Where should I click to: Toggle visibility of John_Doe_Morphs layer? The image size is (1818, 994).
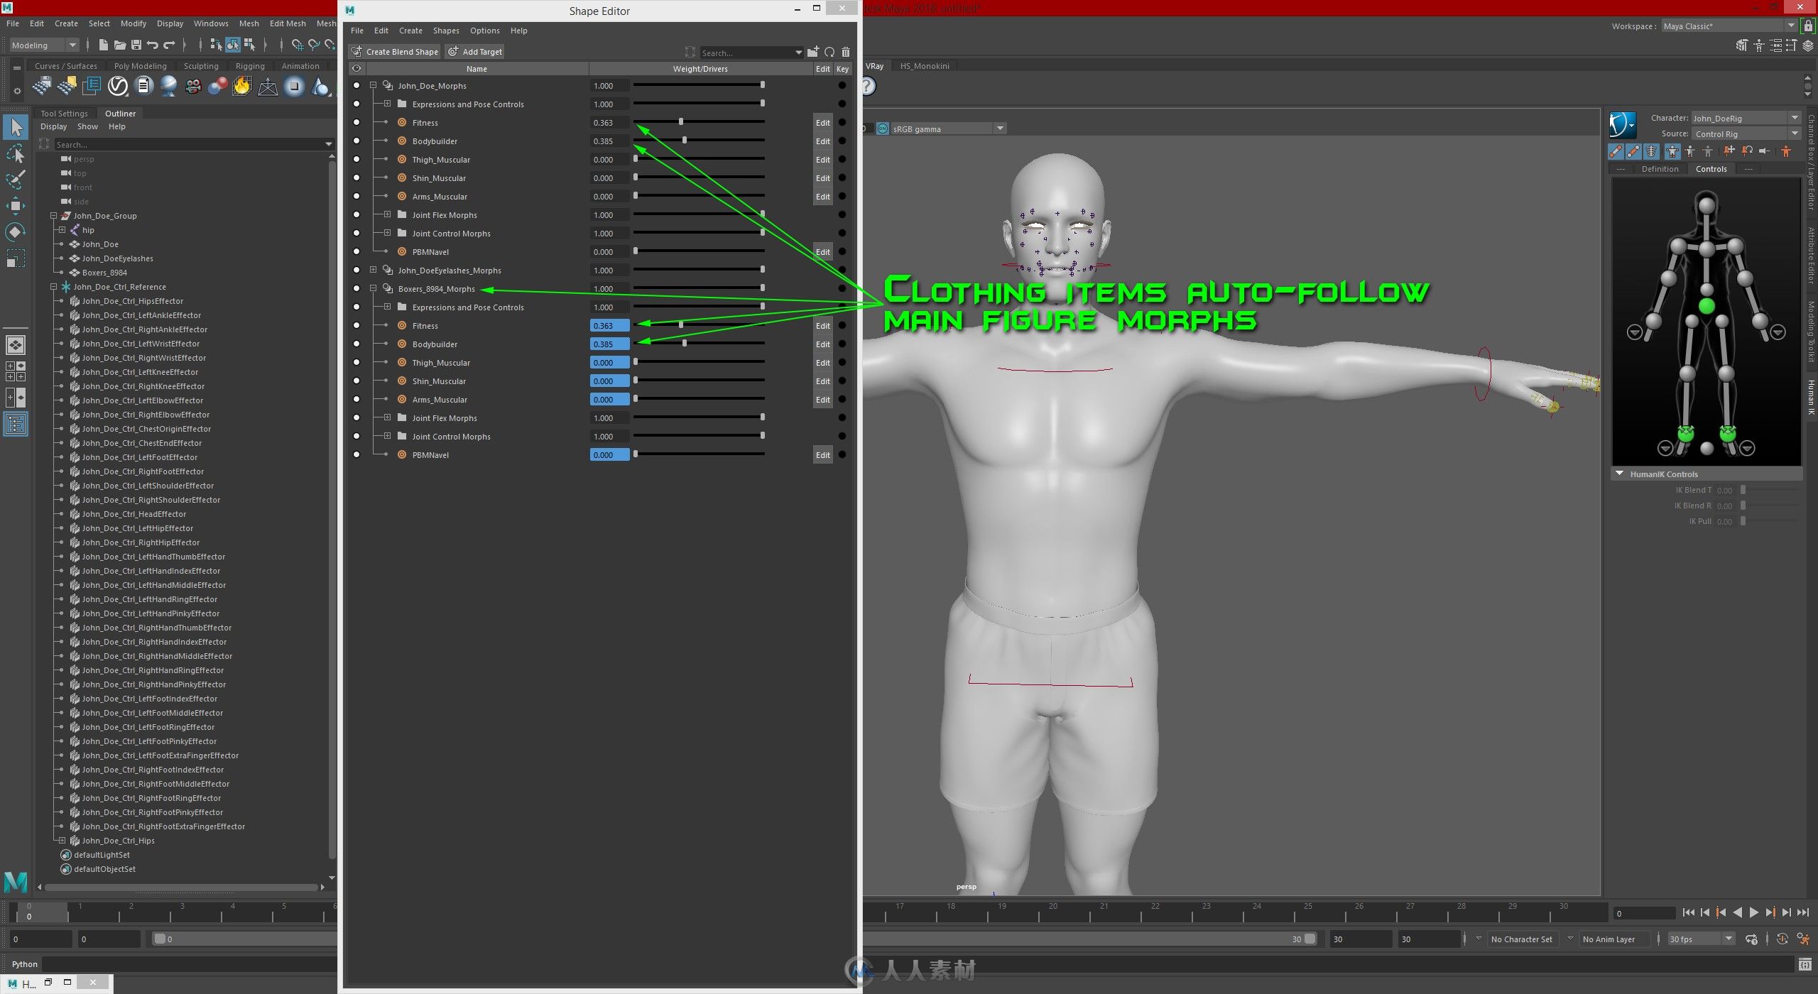tap(356, 84)
